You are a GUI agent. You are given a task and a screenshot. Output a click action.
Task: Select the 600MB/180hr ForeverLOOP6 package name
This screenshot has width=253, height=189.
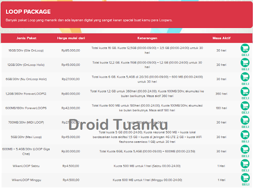point(26,108)
